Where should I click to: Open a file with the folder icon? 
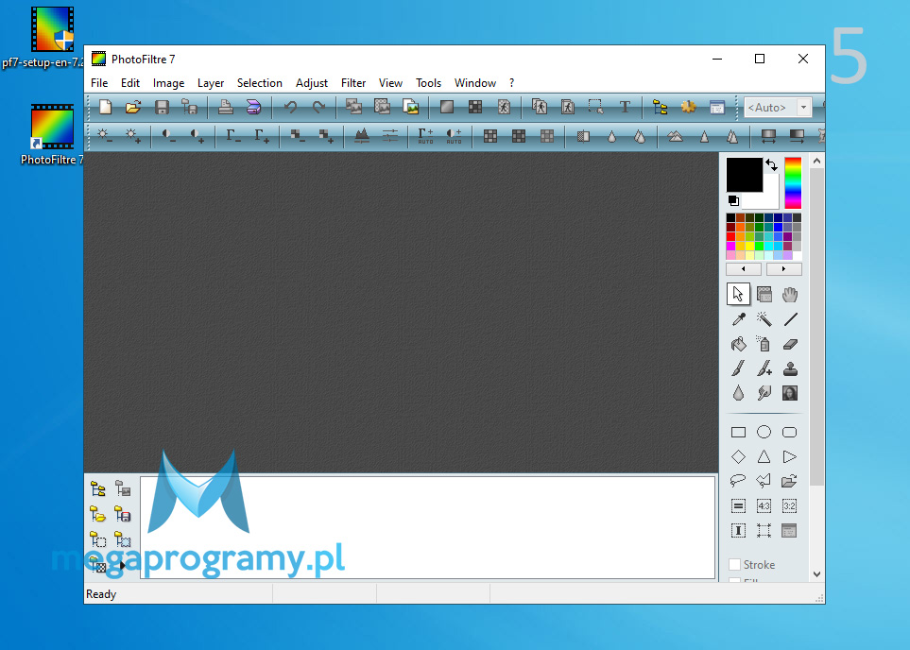tap(133, 108)
